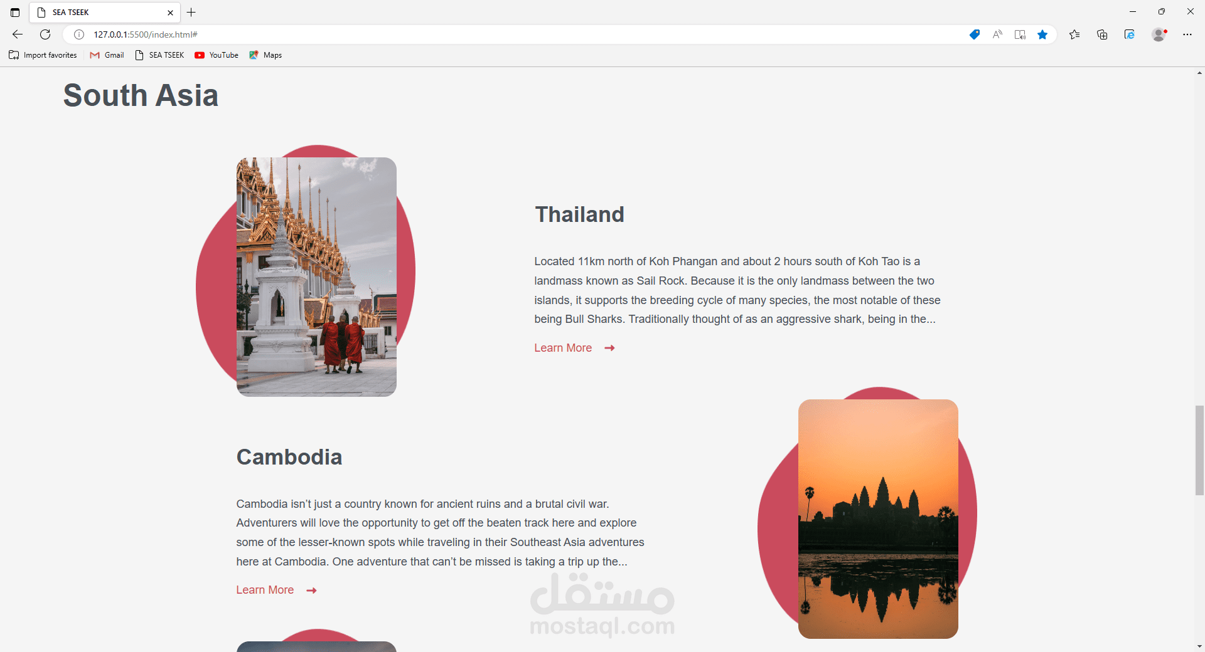Open the YouTube bookmark
Image resolution: width=1205 pixels, height=652 pixels.
(x=217, y=55)
